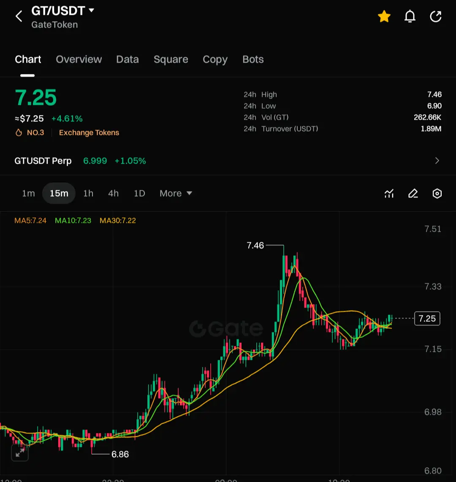Select the 1m timeframe

click(28, 193)
